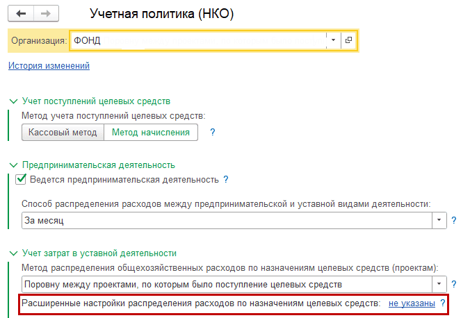Click help icon next to entrepreneurial activity checkbox
470x318 pixels.
point(225,180)
